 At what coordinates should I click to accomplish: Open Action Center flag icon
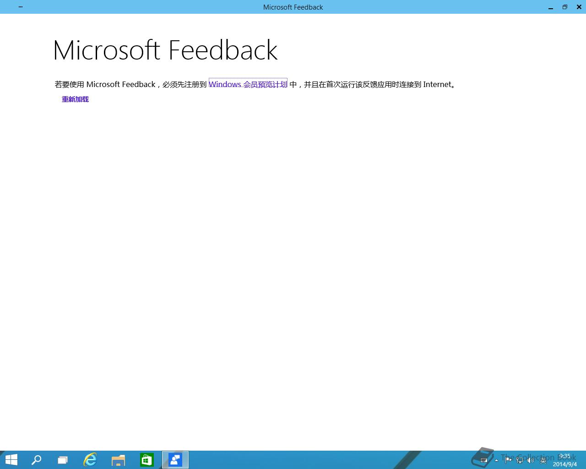(508, 460)
